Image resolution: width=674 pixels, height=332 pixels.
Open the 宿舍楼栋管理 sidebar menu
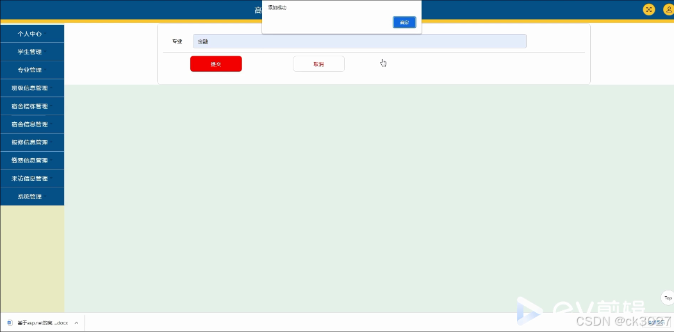[x=32, y=106]
